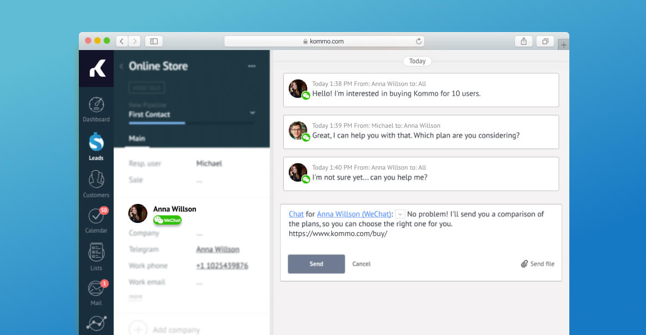This screenshot has width=646, height=335.
Task: Click the work phone number link
Action: pyautogui.click(x=222, y=266)
